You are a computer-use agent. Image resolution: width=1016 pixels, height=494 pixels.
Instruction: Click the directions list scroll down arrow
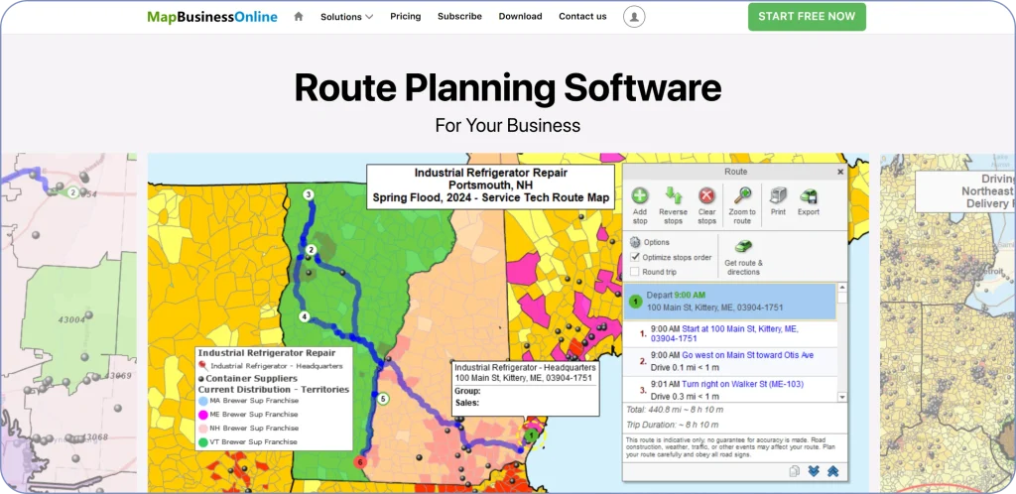841,397
